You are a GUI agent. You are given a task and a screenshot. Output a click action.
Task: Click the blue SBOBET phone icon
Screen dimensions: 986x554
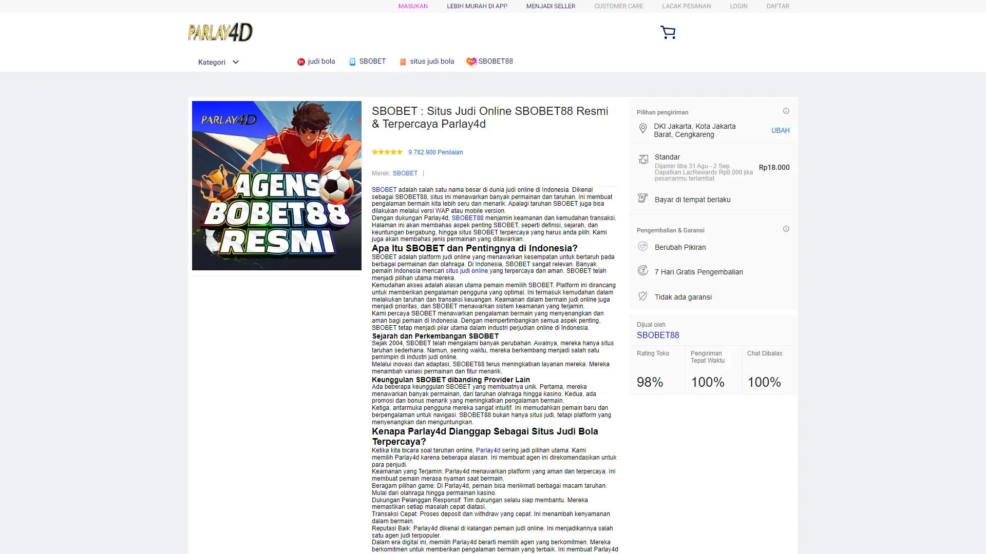351,61
